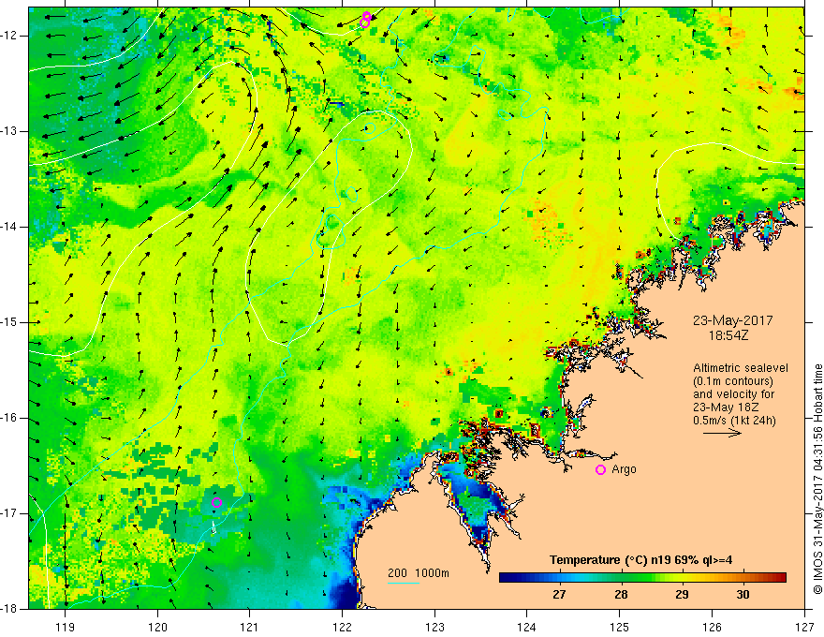Image resolution: width=824 pixels, height=637 pixels.
Task: Click the 'Altimetric sealevel' text
Action: [741, 368]
